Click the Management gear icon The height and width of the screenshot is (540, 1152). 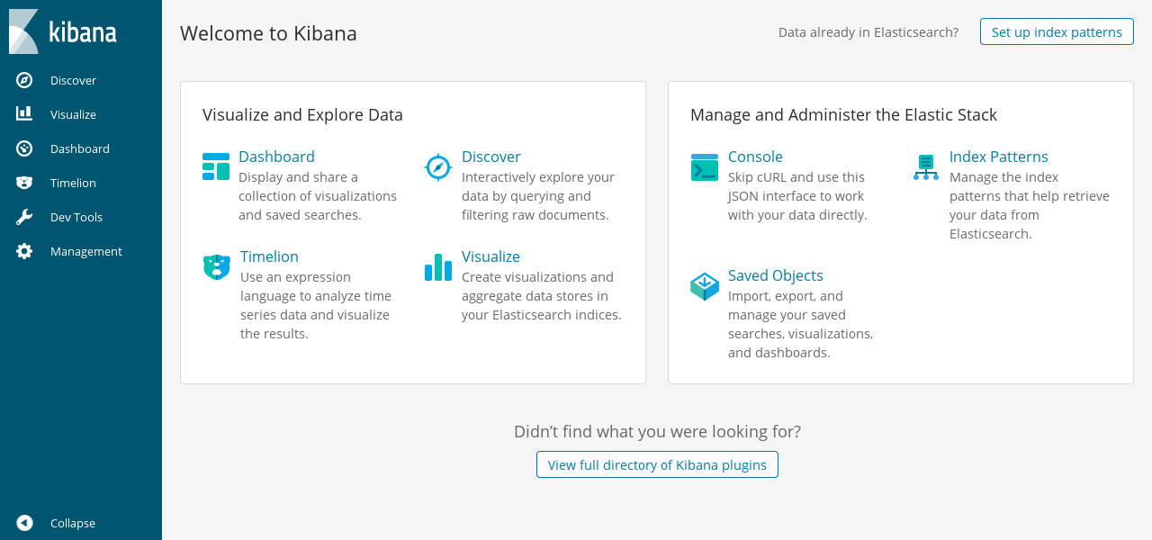pyautogui.click(x=24, y=251)
